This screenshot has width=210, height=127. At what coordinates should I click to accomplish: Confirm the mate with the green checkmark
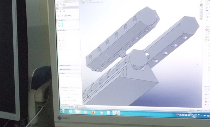click(x=57, y=12)
